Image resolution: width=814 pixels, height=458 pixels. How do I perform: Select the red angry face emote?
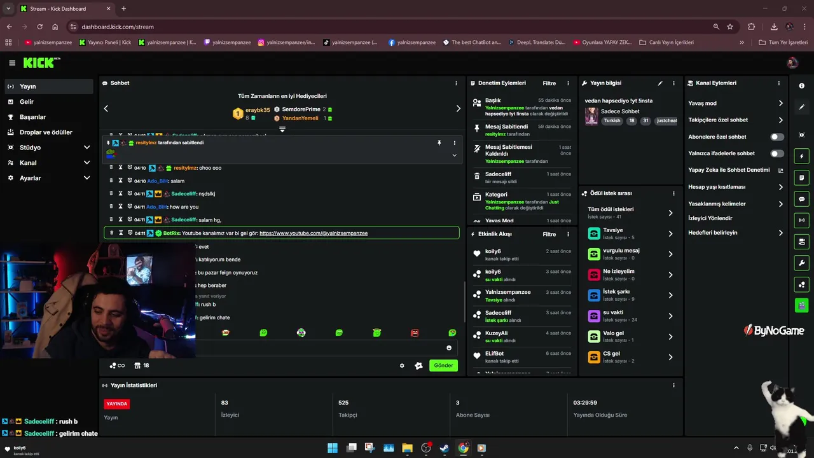pos(415,333)
